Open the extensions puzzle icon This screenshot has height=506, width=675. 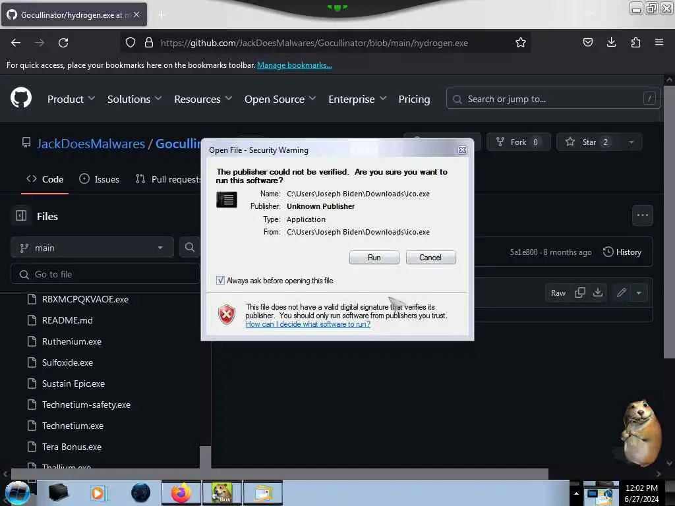click(x=635, y=42)
